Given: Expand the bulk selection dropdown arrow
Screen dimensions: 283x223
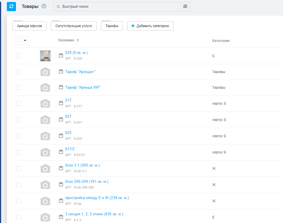Looking at the screenshot, I should tap(25, 40).
